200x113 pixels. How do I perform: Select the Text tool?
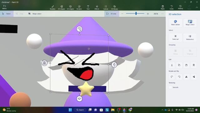pyautogui.click(x=88, y=8)
